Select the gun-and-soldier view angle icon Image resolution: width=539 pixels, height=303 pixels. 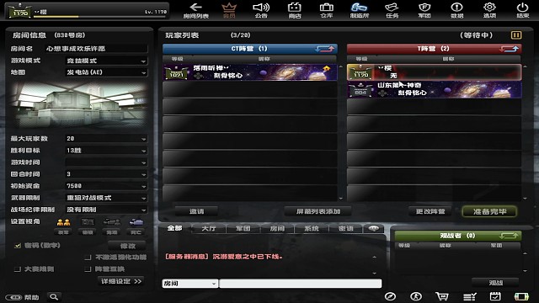(112, 222)
